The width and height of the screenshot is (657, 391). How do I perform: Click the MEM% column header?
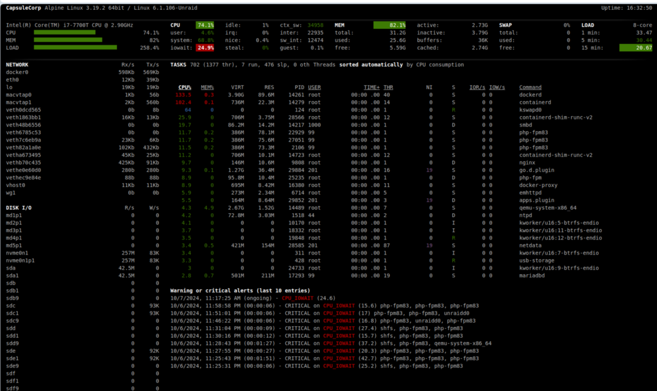pos(207,87)
